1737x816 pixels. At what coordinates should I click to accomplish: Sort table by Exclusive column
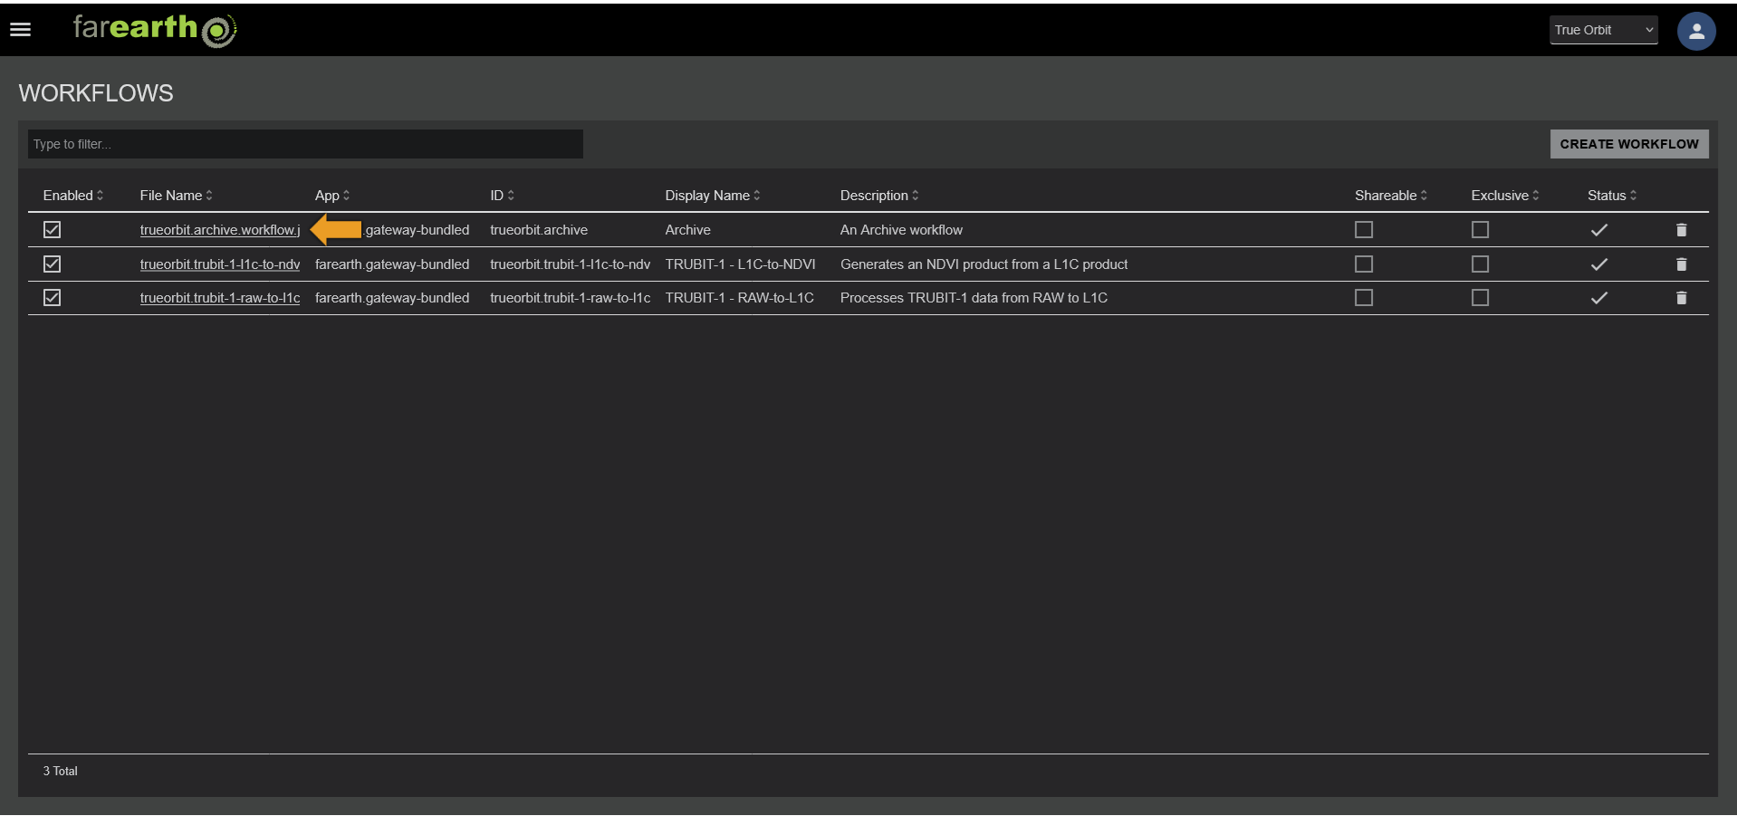(1505, 196)
